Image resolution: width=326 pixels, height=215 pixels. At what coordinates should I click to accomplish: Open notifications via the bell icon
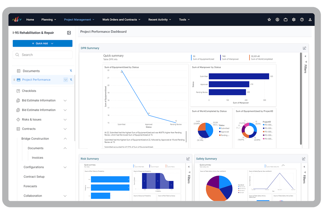pos(277,20)
